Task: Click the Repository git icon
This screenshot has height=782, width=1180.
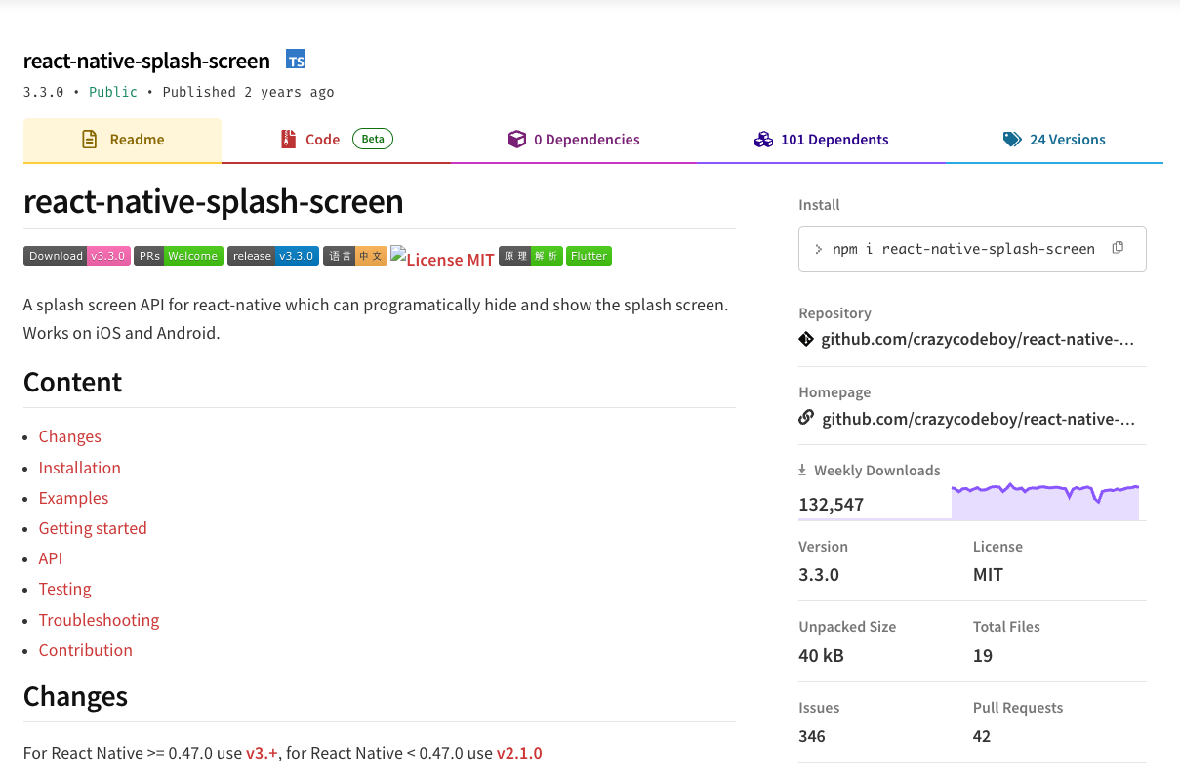Action: [x=806, y=340]
